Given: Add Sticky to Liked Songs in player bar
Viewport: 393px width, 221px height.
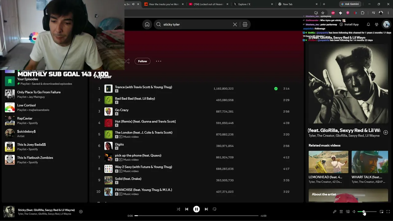Looking at the screenshot, I should pos(81,211).
